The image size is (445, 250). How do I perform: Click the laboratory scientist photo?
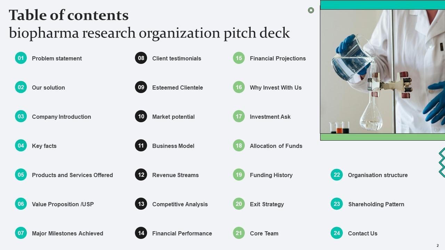[382, 72]
